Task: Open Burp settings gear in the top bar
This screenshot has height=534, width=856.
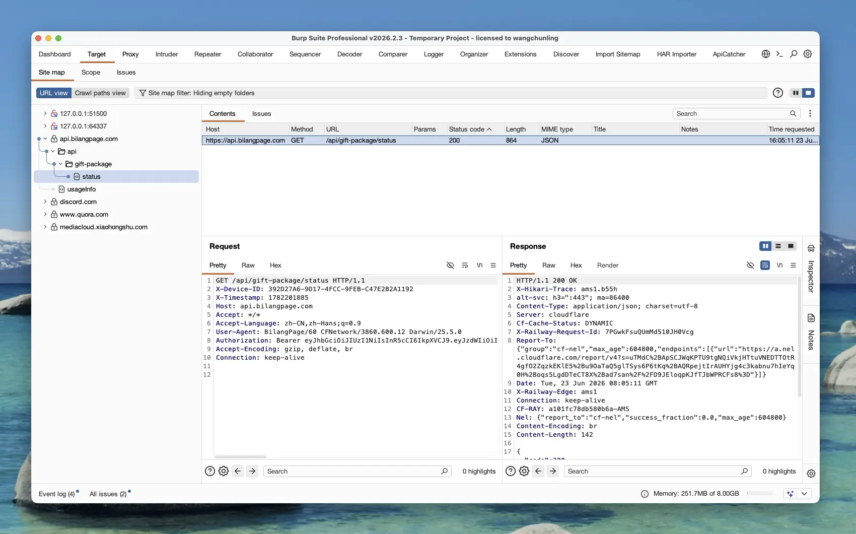Action: pos(808,54)
